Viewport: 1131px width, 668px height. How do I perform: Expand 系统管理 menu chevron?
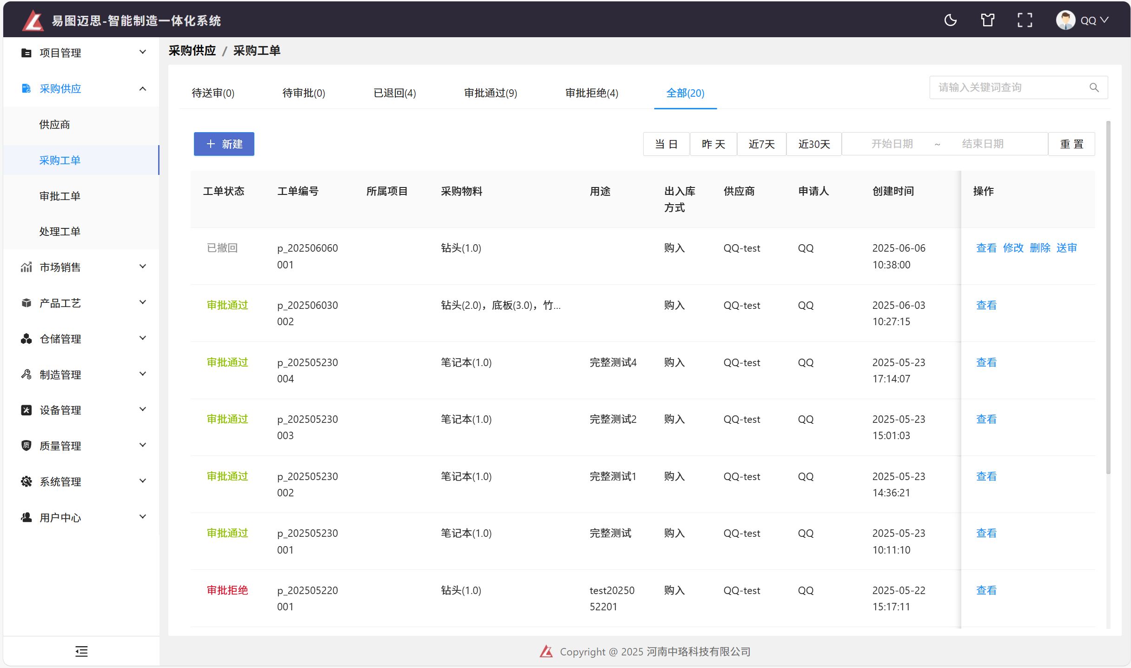click(x=143, y=481)
